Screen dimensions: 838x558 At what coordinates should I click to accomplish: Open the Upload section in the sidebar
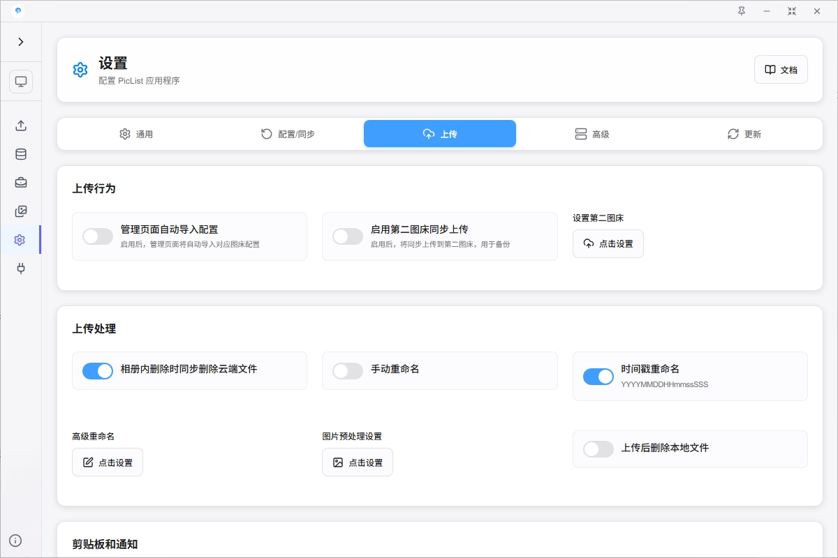pos(21,126)
